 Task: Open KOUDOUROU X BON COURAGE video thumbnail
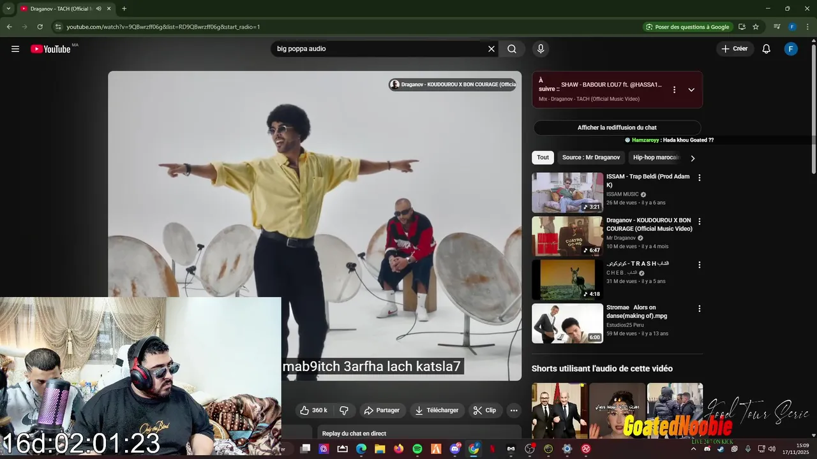click(x=567, y=236)
